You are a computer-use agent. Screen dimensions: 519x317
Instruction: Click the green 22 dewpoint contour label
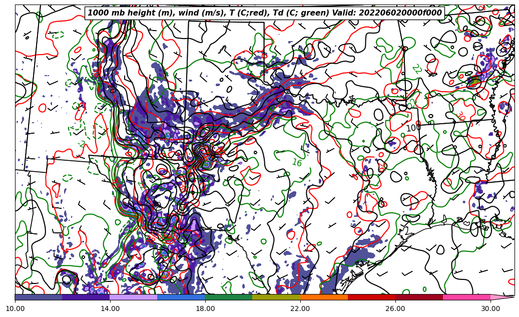click(x=416, y=69)
